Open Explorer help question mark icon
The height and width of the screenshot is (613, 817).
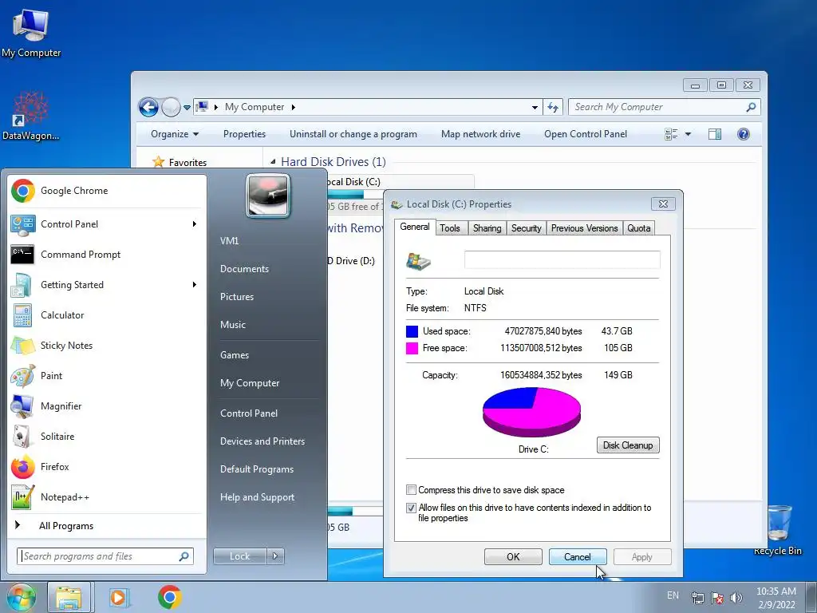coord(744,134)
